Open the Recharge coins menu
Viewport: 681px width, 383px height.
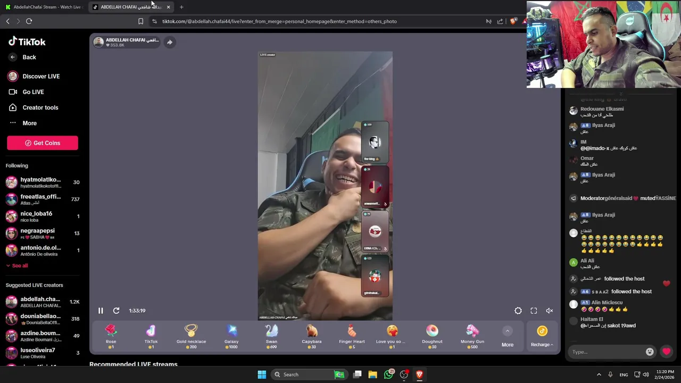[x=542, y=337]
